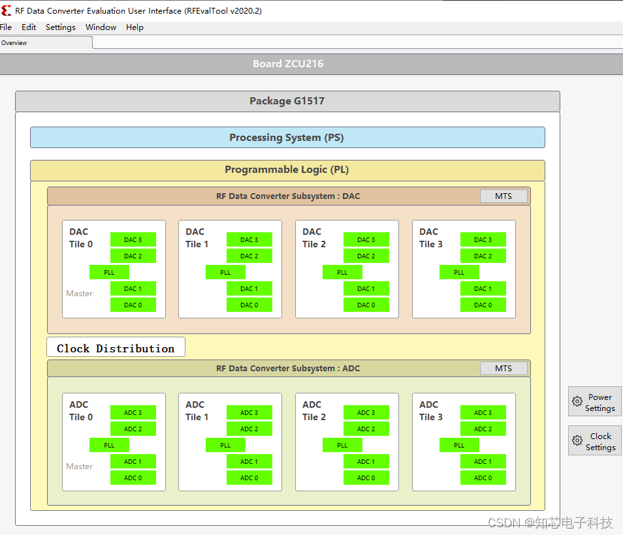Select DAC 0 in DAC Tile 2

point(366,305)
